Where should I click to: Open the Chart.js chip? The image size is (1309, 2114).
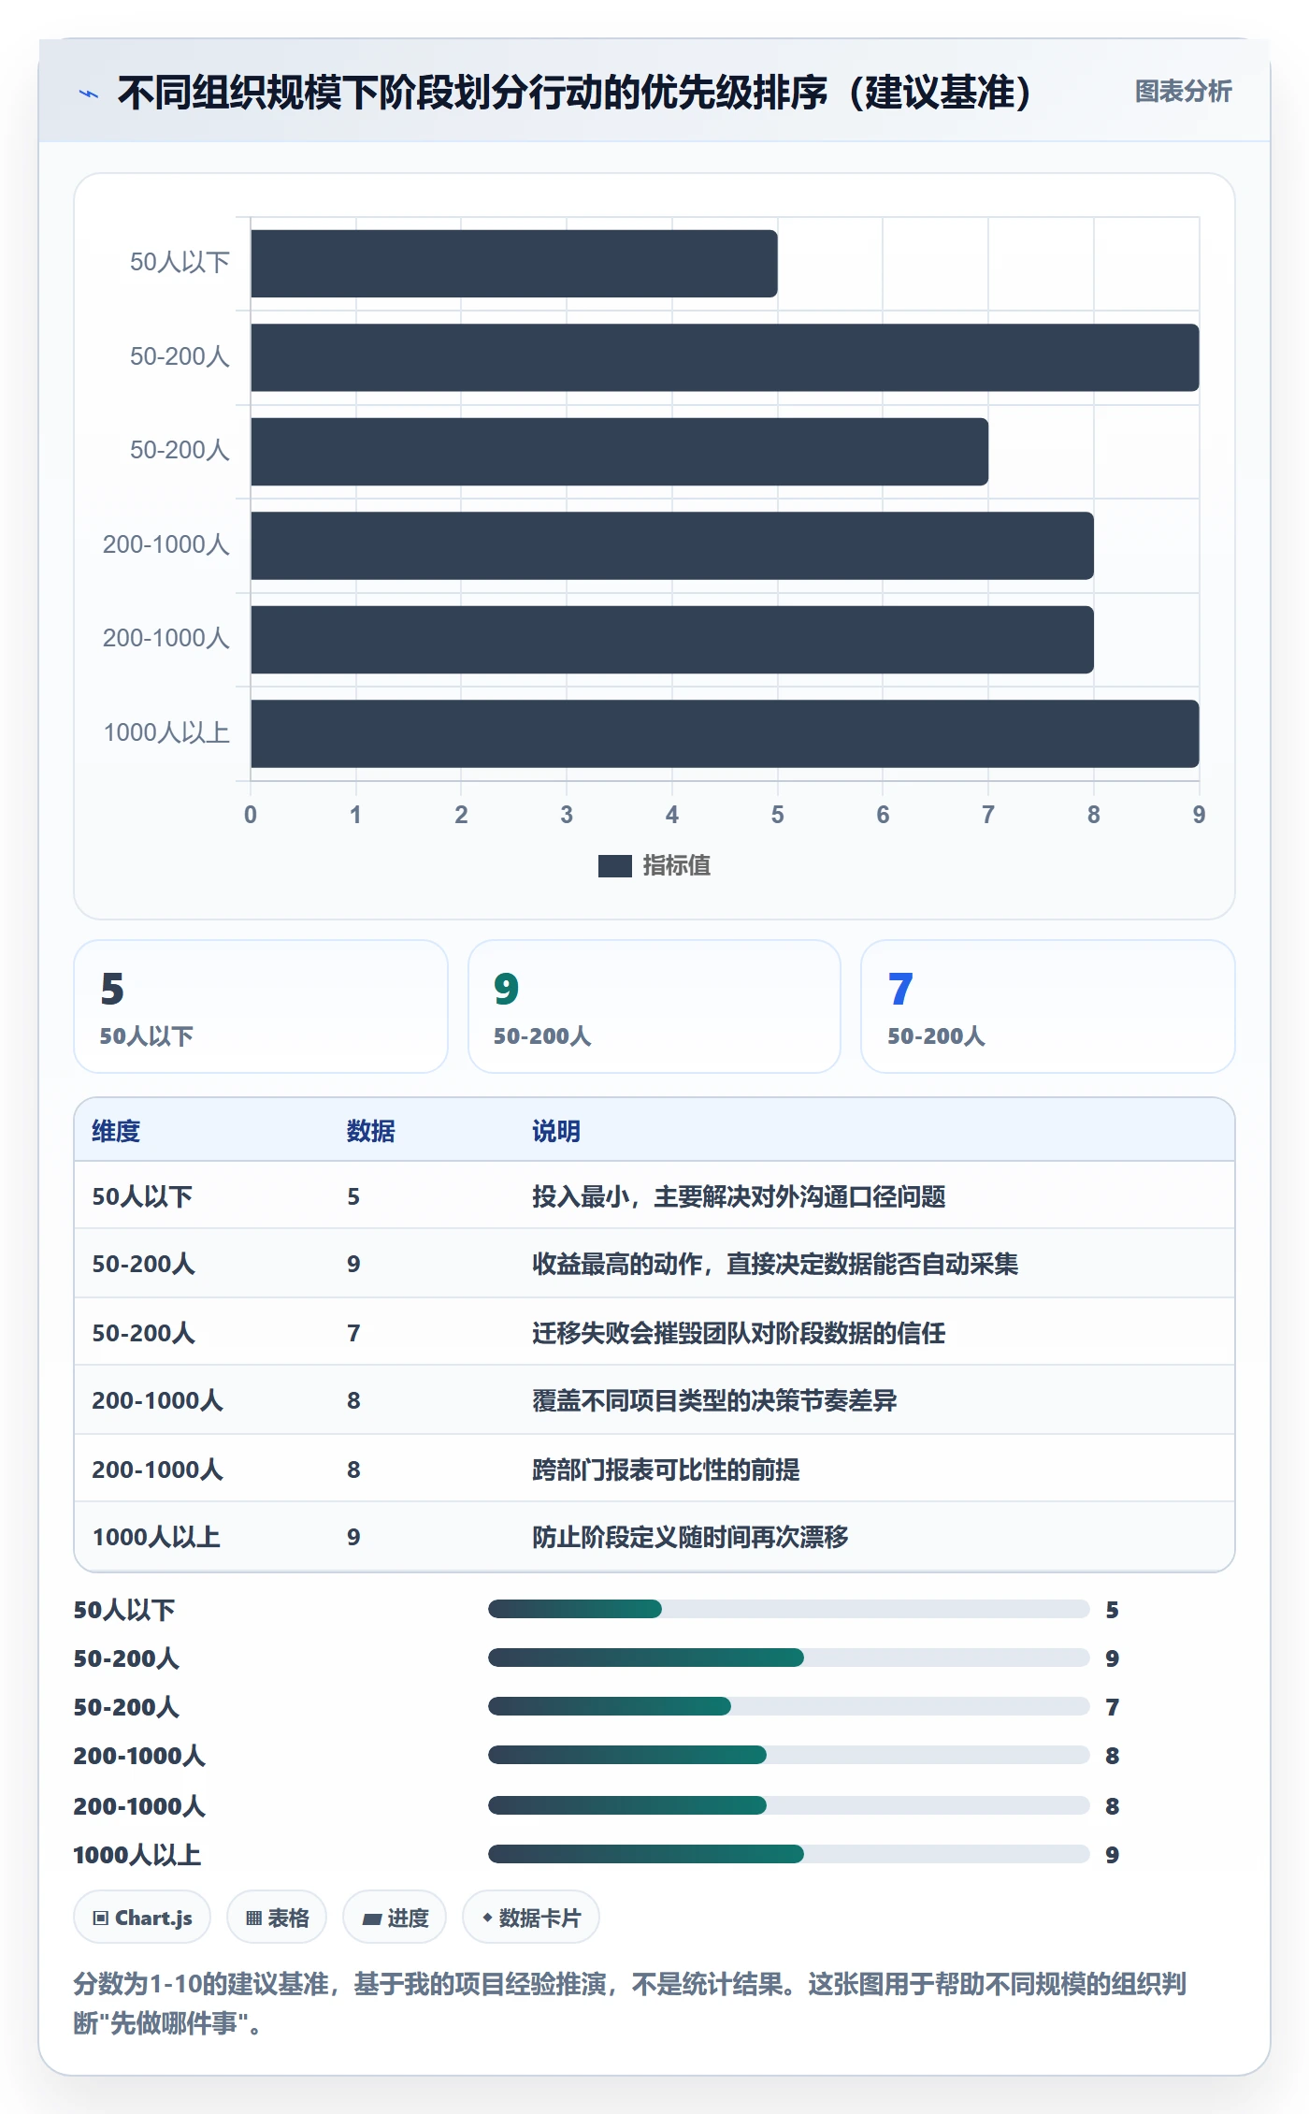tap(142, 1918)
